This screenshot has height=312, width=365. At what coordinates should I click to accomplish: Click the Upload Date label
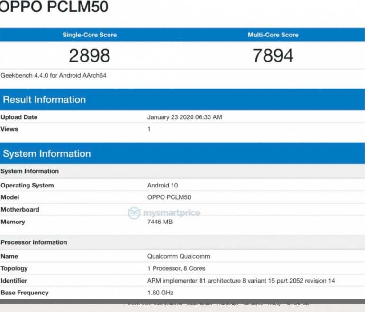pyautogui.click(x=19, y=117)
